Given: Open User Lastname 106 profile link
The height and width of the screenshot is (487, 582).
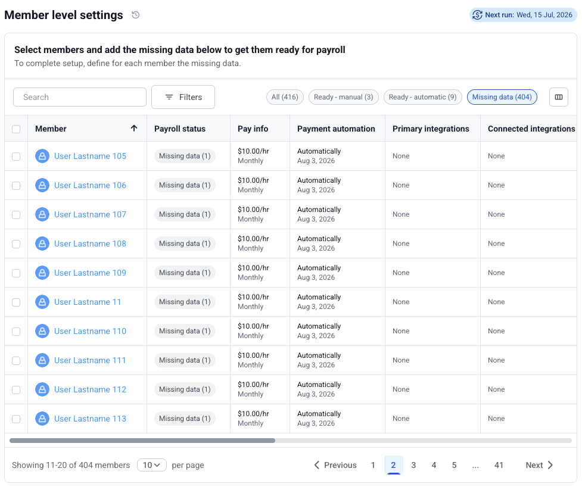Looking at the screenshot, I should coord(90,185).
